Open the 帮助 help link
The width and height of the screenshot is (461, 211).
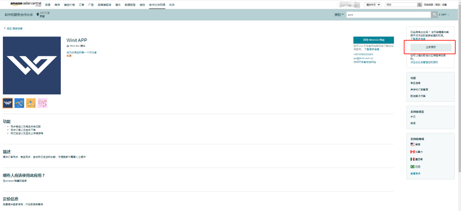coord(437,5)
